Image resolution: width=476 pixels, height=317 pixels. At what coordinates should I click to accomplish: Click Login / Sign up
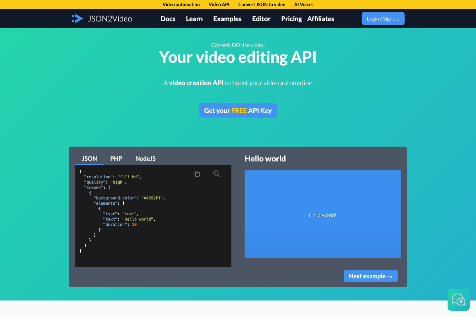(x=383, y=18)
